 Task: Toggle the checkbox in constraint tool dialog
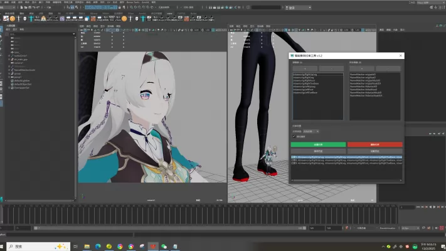pyautogui.click(x=294, y=136)
